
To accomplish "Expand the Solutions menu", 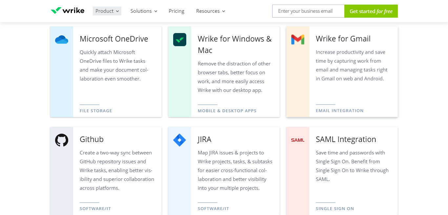I will (x=144, y=11).
